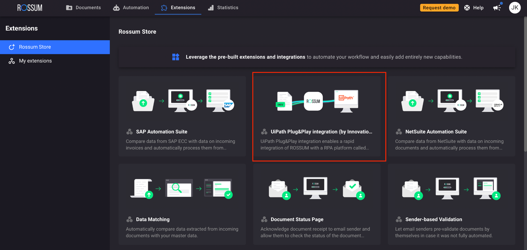Click the Sender-based Validation webhook icon

point(399,219)
